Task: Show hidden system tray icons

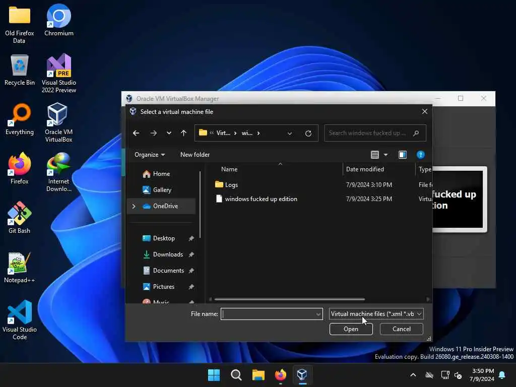Action: [x=413, y=375]
